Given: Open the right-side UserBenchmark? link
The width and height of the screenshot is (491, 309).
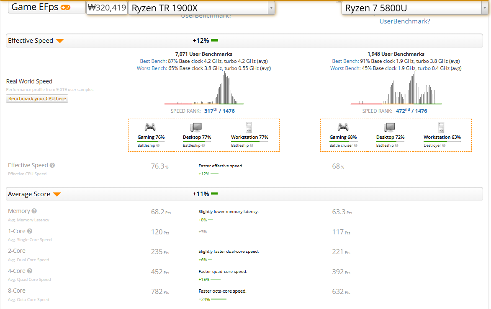Looking at the screenshot, I should (405, 21).
